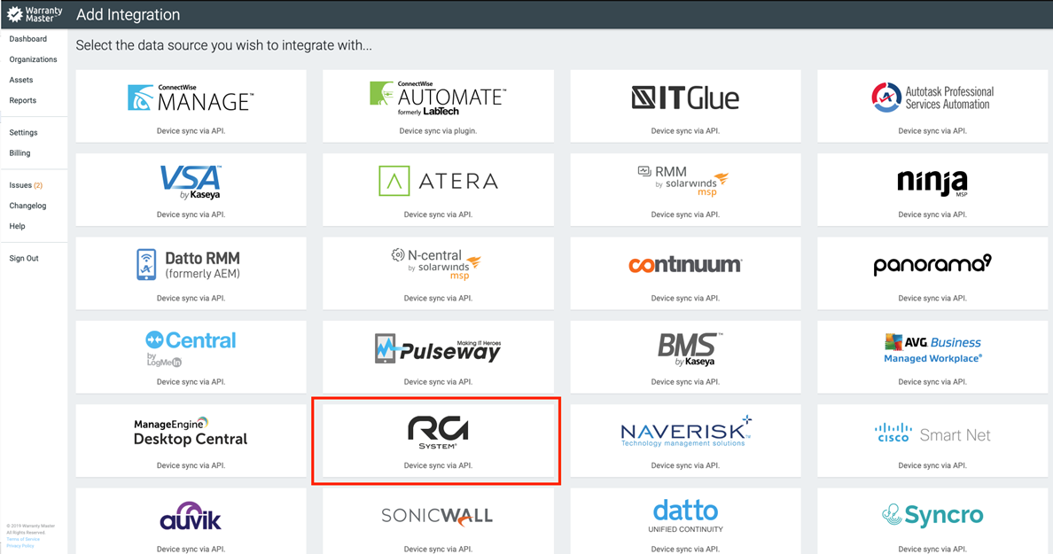Select the ConnectWise Manage integration logo
This screenshot has height=554, width=1053.
[x=191, y=98]
